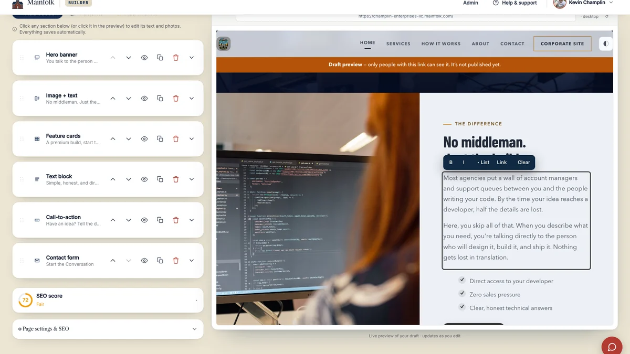Duplicate the Text block section

160,179
